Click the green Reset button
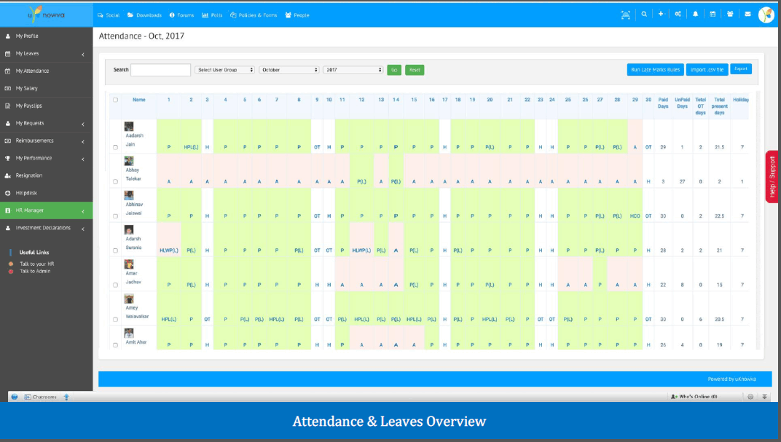 415,70
